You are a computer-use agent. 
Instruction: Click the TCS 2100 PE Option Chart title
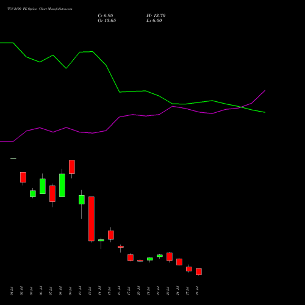(40, 9)
